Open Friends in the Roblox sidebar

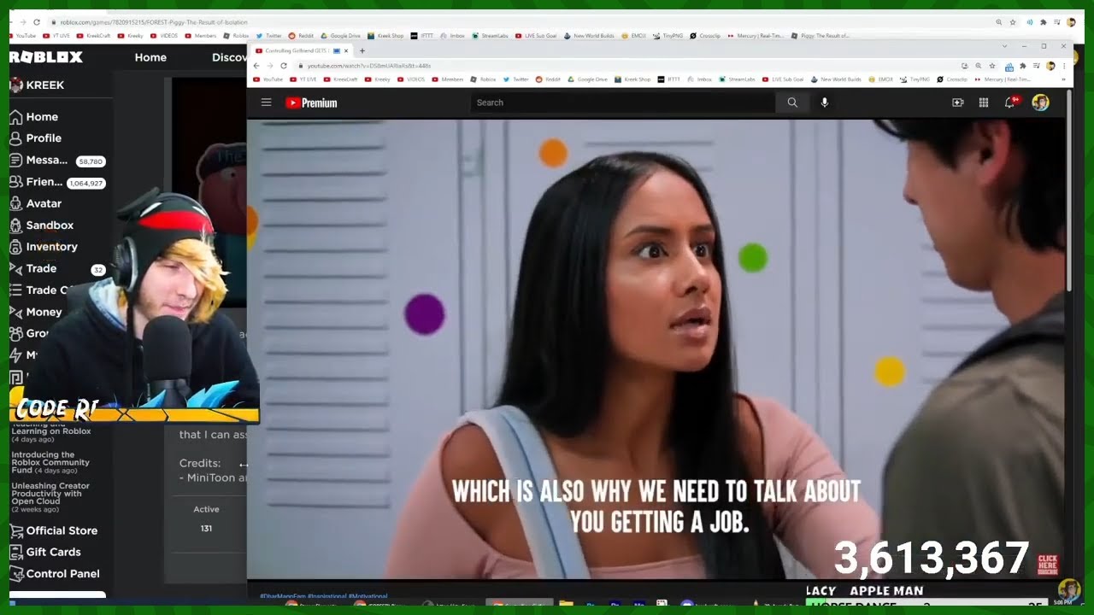click(56, 182)
